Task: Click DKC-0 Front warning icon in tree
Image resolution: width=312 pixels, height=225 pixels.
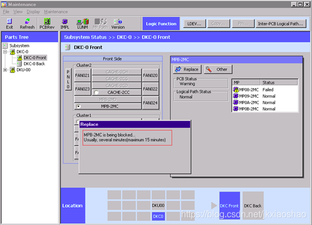Action: point(20,58)
